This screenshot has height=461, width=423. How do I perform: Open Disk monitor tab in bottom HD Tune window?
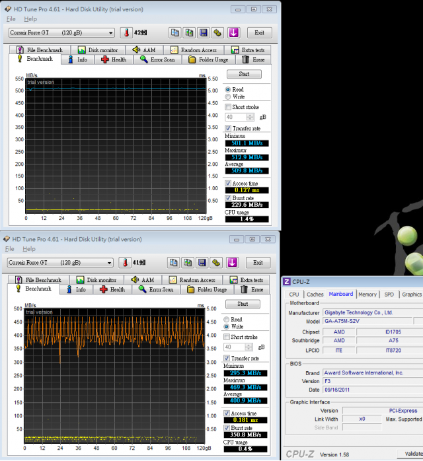click(x=96, y=280)
